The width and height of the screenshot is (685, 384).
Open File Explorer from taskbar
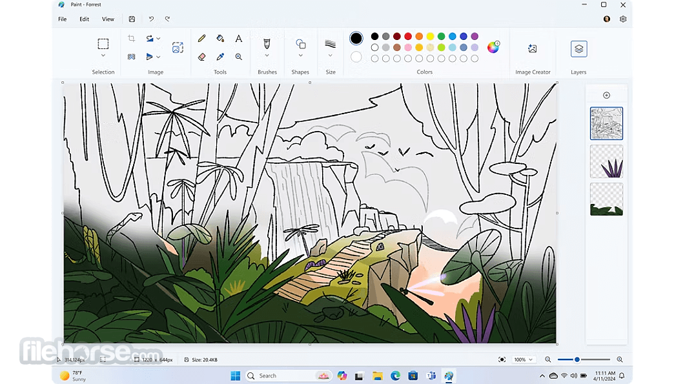tap(378, 376)
